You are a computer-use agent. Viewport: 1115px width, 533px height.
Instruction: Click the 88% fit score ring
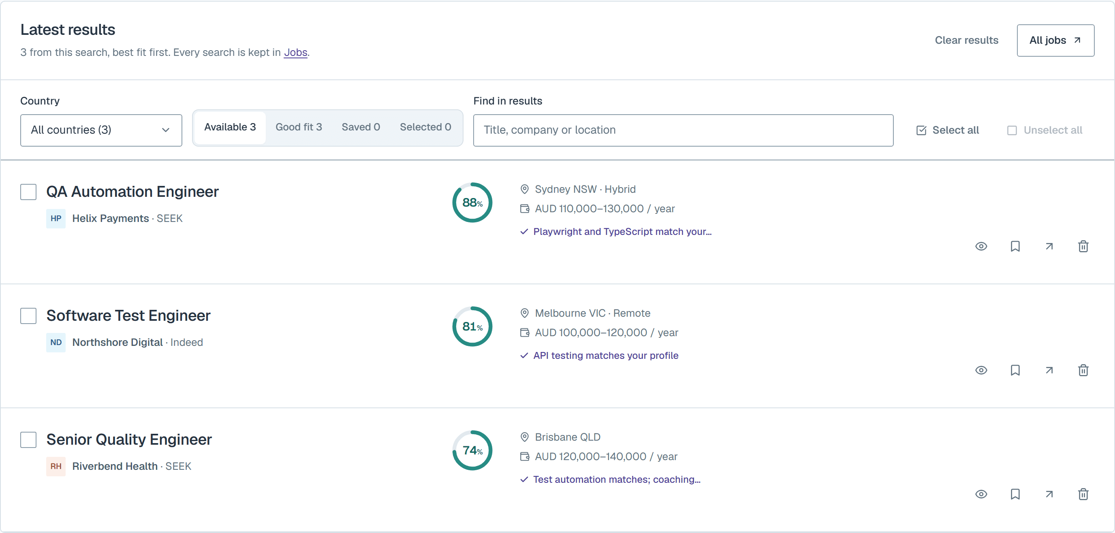pos(472,203)
